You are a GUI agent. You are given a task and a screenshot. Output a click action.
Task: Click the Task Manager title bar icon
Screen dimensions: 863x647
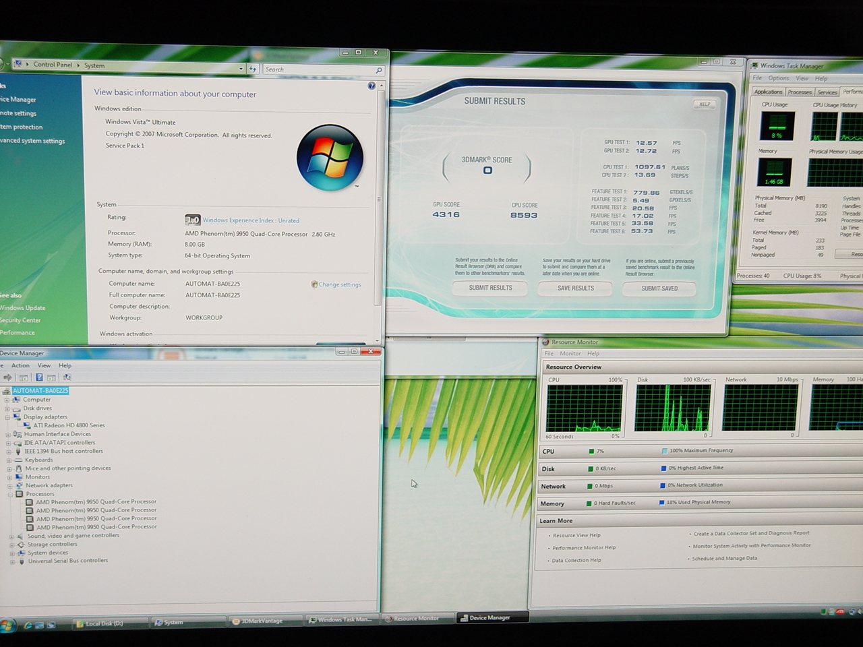tap(754, 66)
